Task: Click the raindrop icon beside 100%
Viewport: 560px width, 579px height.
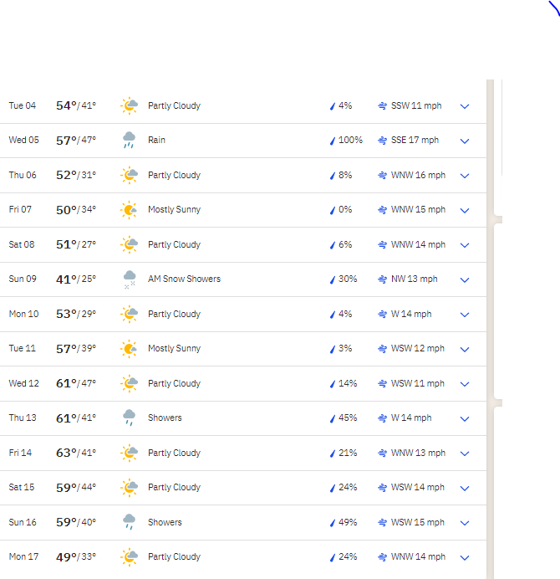Action: pos(333,141)
